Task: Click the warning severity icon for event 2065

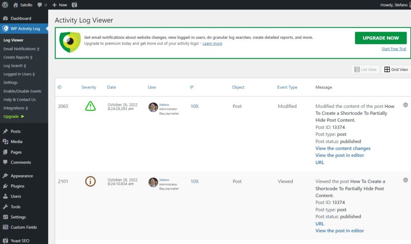Action: click(x=90, y=106)
